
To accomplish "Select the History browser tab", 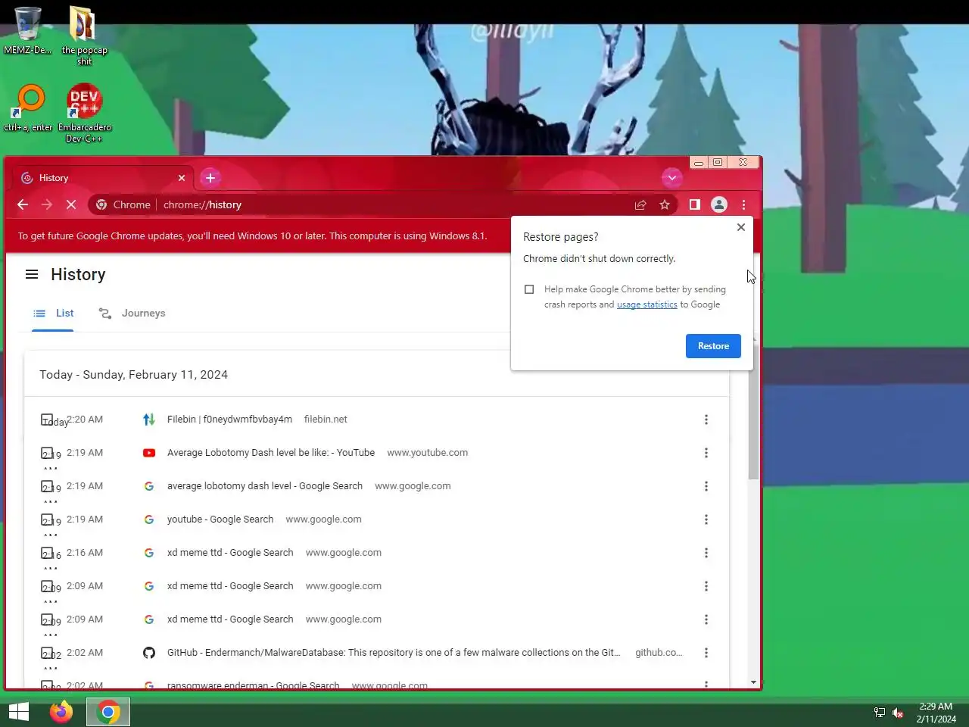I will pyautogui.click(x=103, y=178).
